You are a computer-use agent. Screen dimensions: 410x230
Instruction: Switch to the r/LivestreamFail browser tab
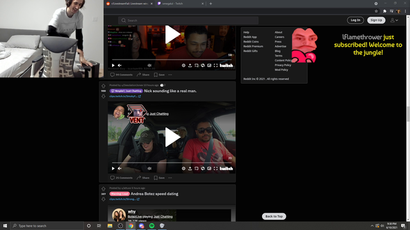point(129,4)
